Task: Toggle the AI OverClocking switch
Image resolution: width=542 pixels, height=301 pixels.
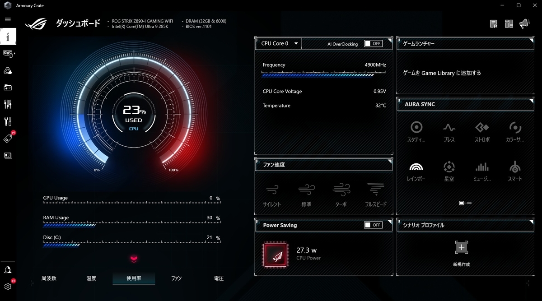Action: [x=374, y=44]
